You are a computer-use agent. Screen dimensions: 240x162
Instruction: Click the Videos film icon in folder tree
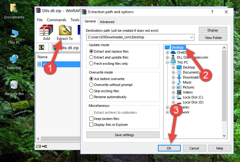(x=179, y=92)
